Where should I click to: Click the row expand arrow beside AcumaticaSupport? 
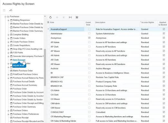pos(48,29)
